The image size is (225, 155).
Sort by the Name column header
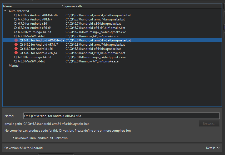(33, 6)
